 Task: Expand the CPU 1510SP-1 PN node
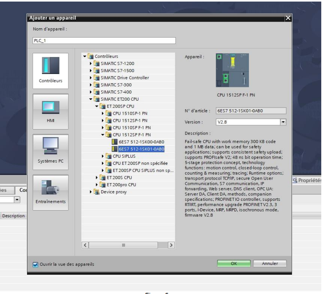tap(103, 114)
